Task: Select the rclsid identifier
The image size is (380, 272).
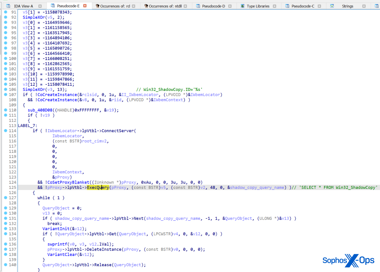Action: click(x=89, y=95)
